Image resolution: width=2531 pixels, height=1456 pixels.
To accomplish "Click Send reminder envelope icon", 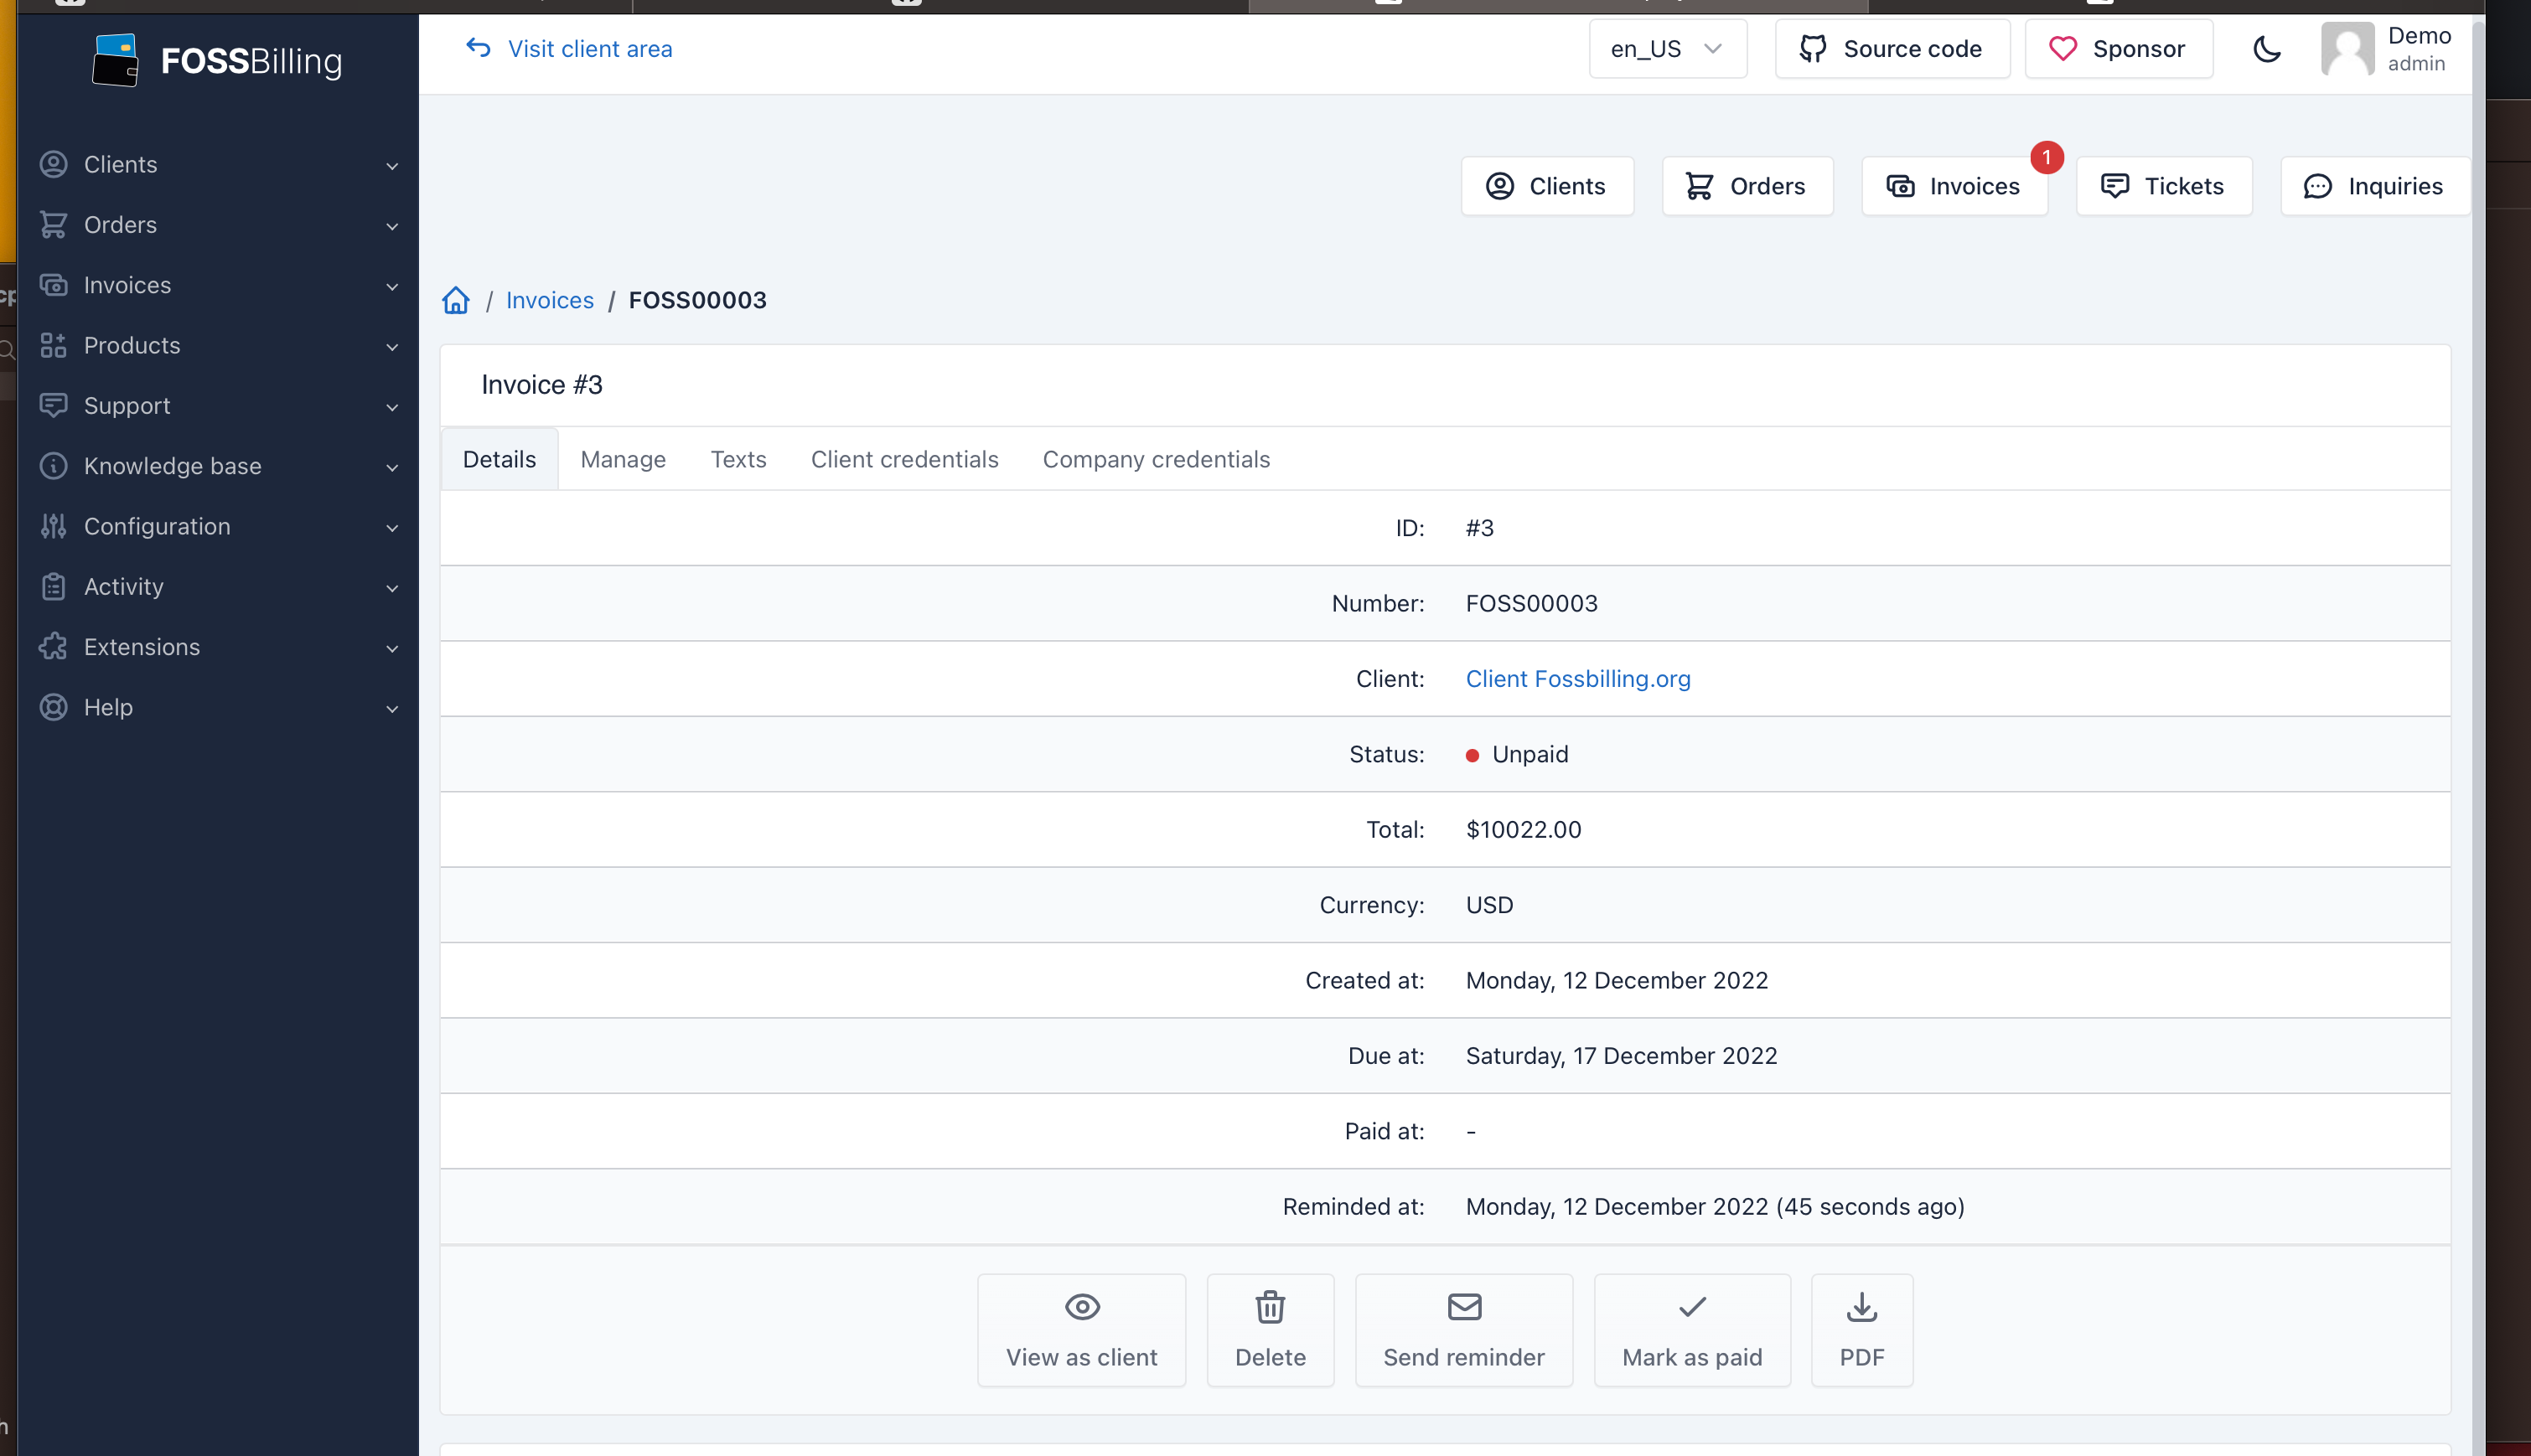I will 1463,1329.
